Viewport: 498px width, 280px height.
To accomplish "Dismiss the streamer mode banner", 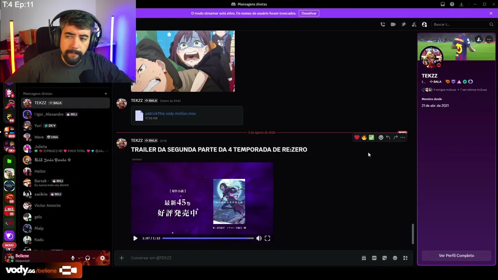I will pyautogui.click(x=491, y=13).
